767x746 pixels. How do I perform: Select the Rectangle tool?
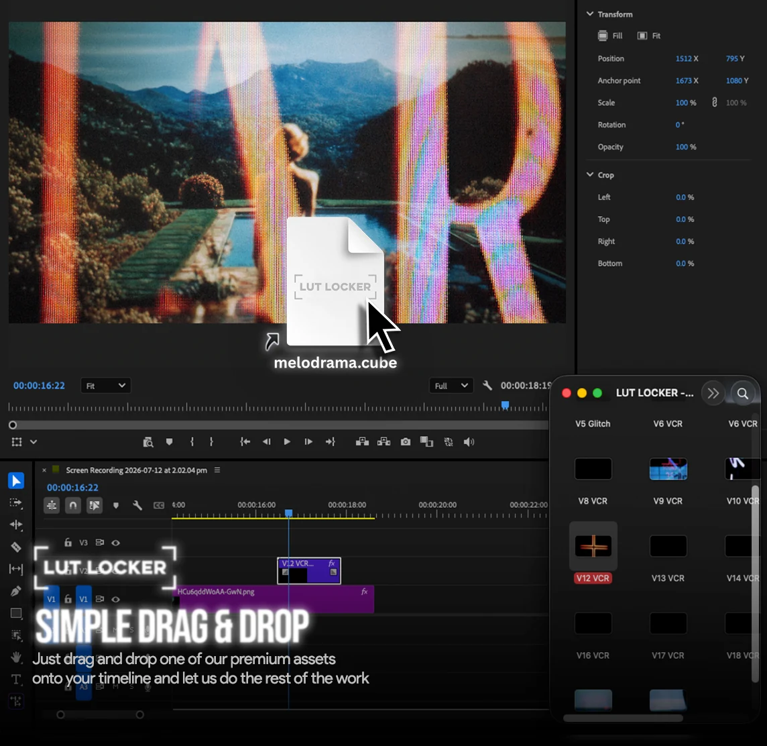click(16, 613)
